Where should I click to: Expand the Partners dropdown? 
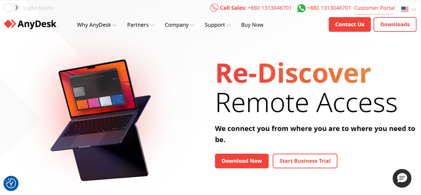141,25
